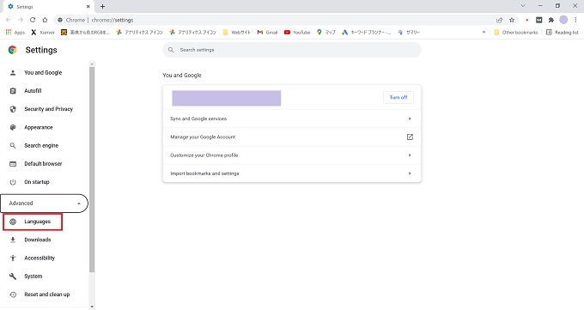Click the Search settings field
Image resolution: width=584 pixels, height=310 pixels.
(292, 50)
